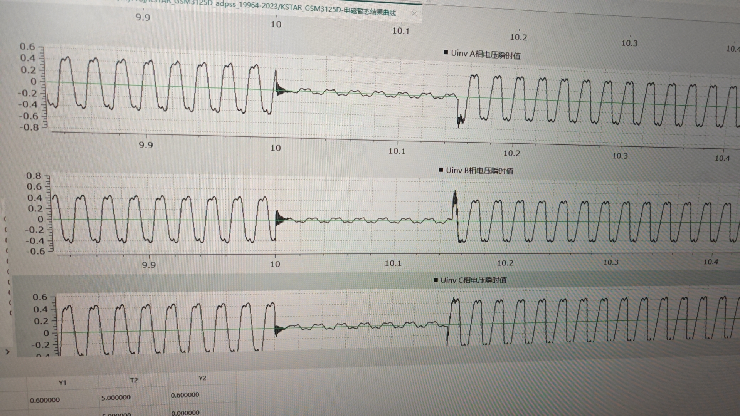Click the 0.8 label on phase B y-axis

(x=34, y=176)
